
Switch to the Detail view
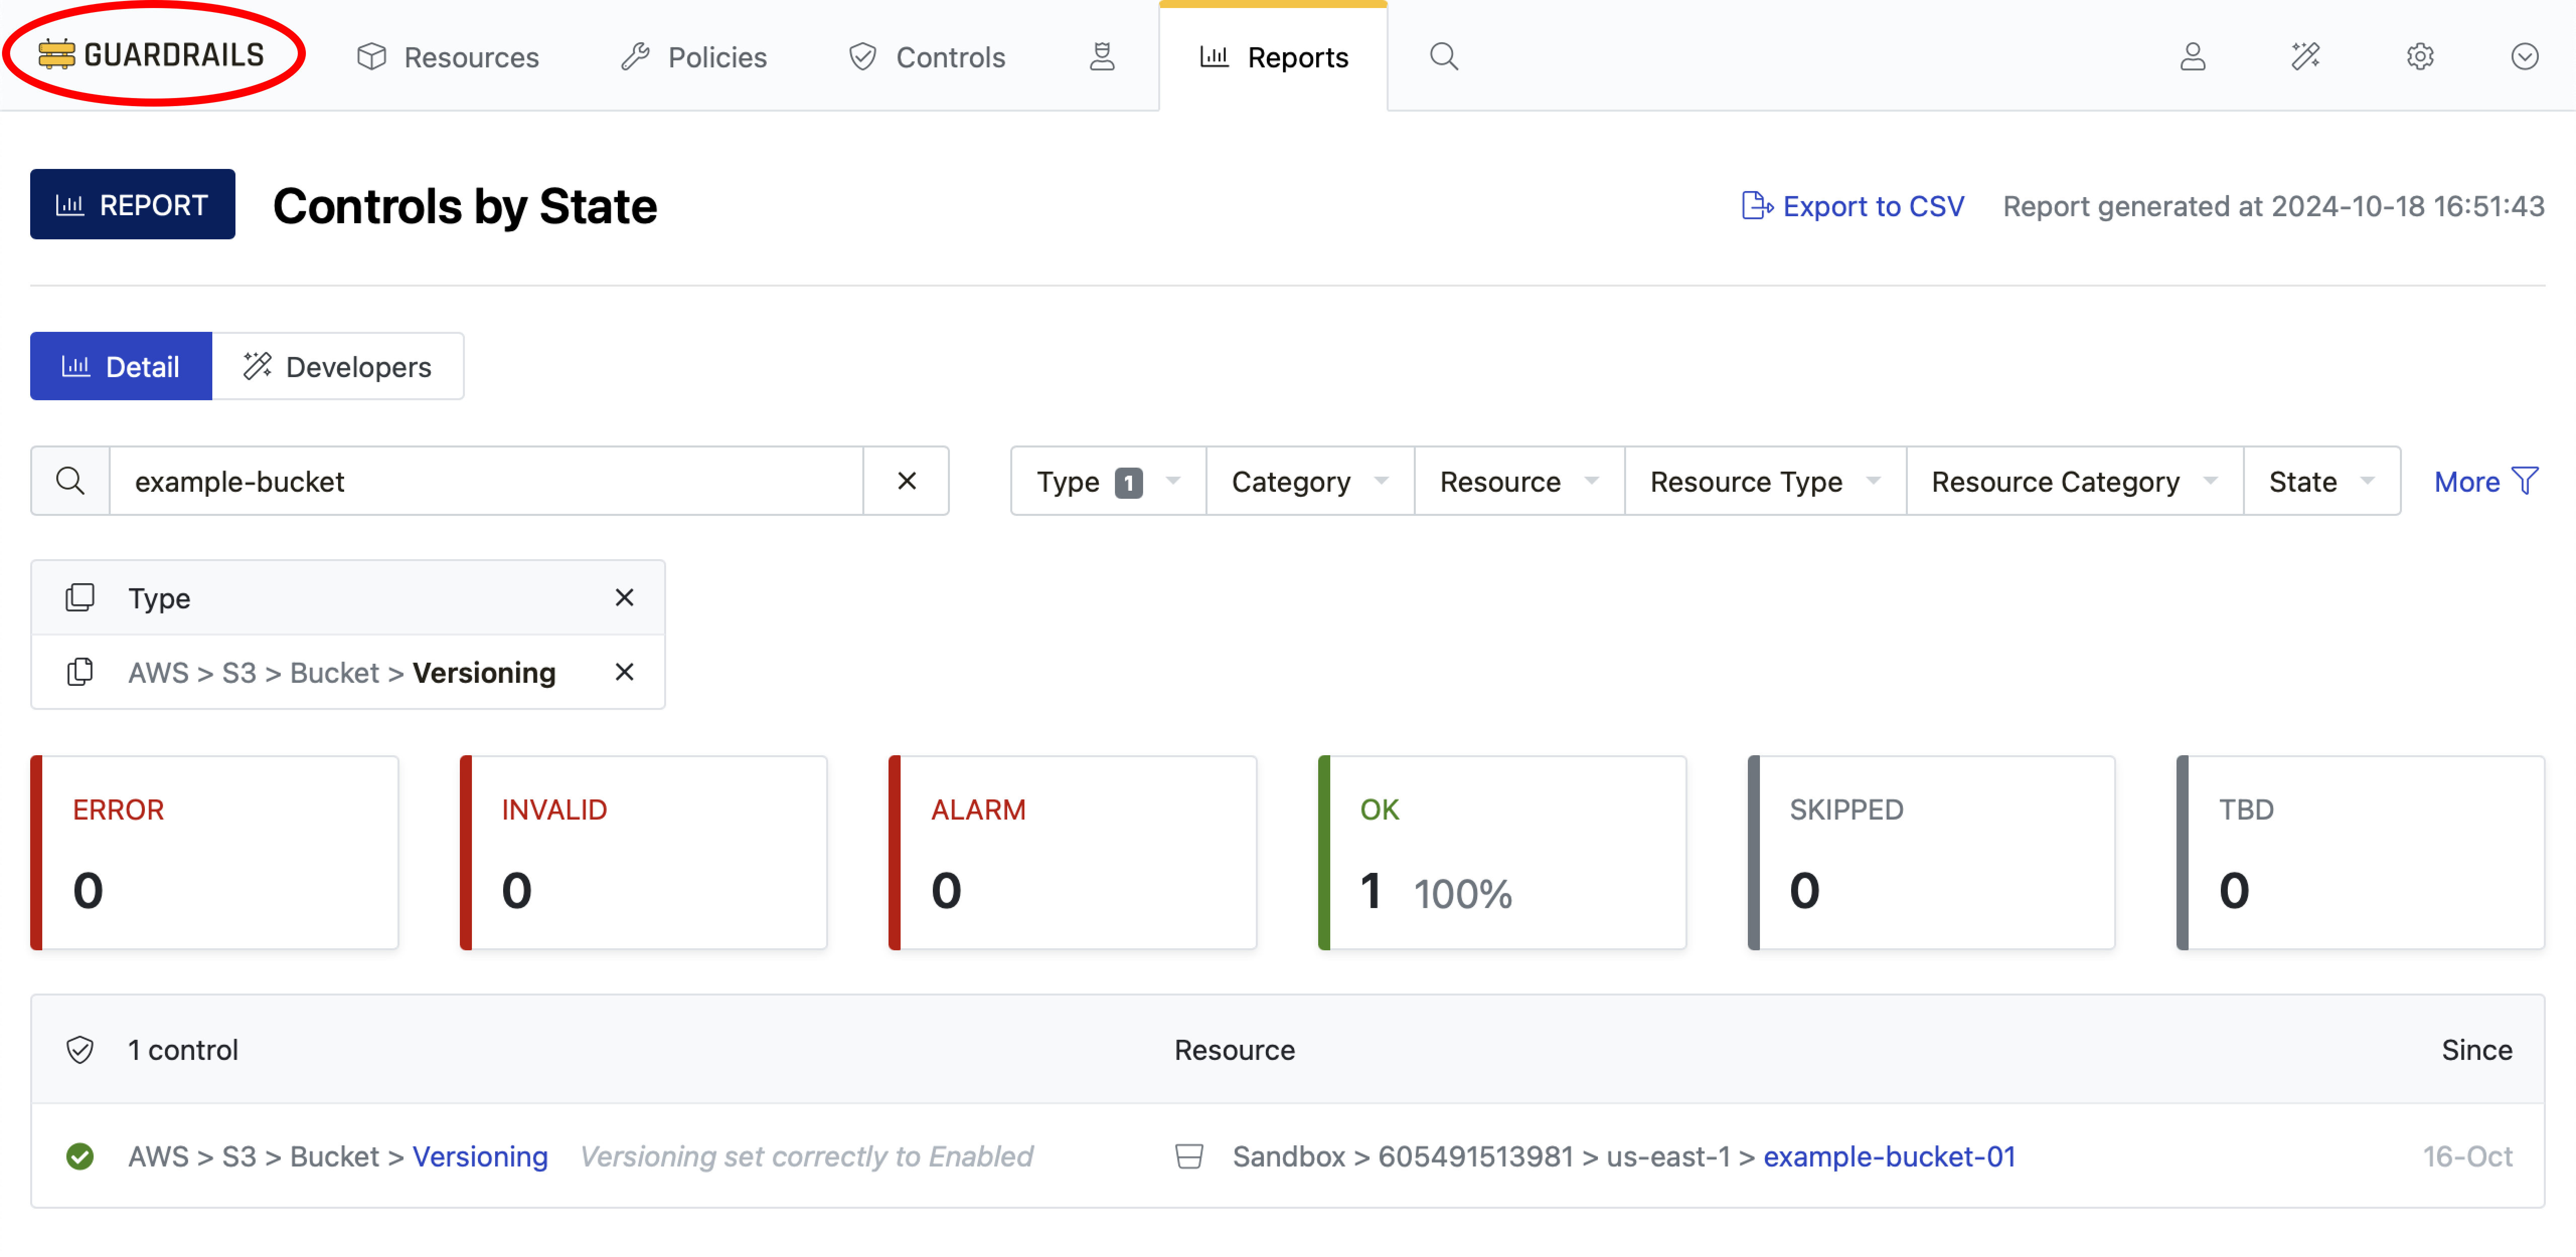click(x=121, y=366)
